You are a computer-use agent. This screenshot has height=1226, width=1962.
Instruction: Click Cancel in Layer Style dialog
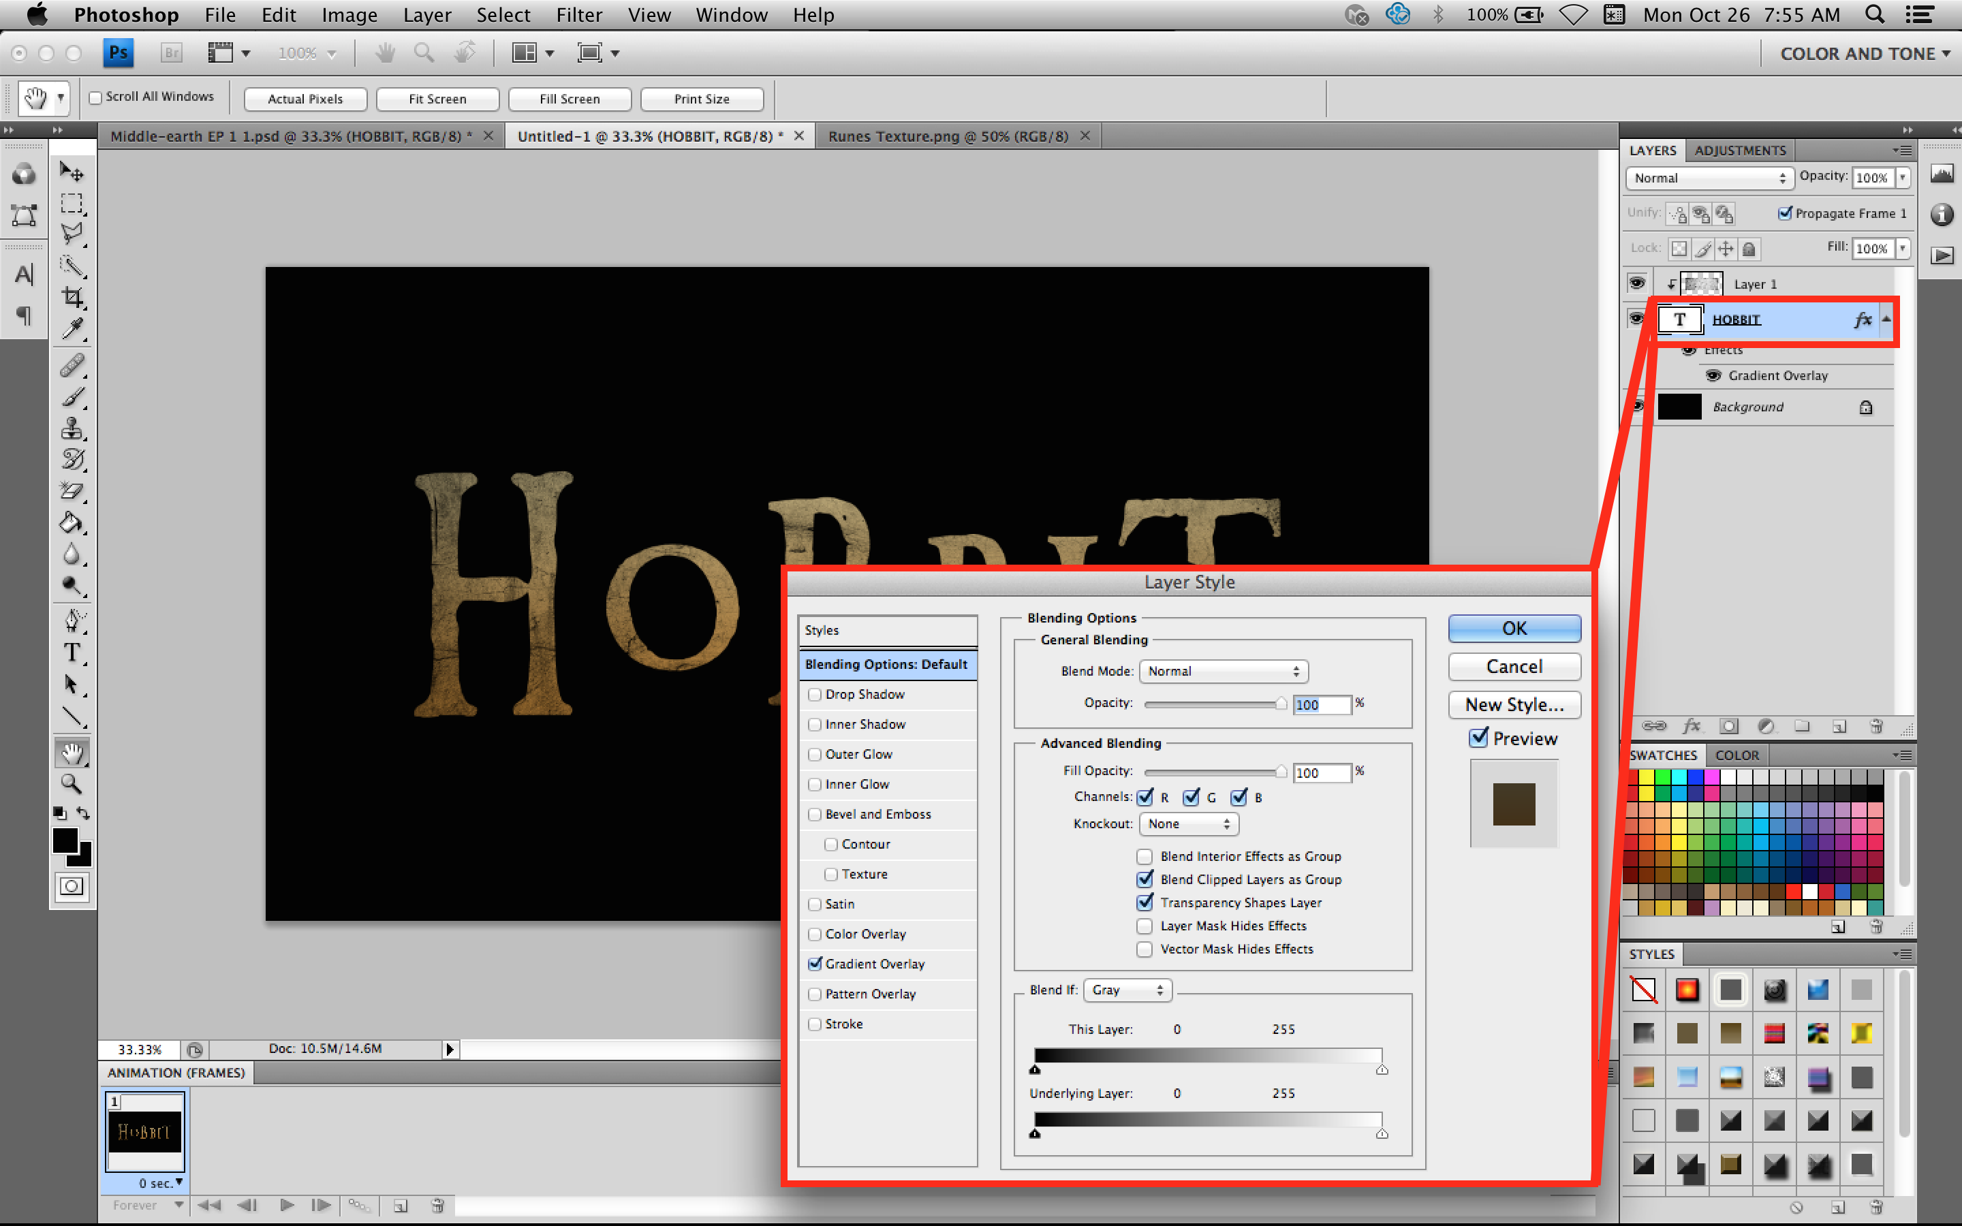[x=1514, y=667]
